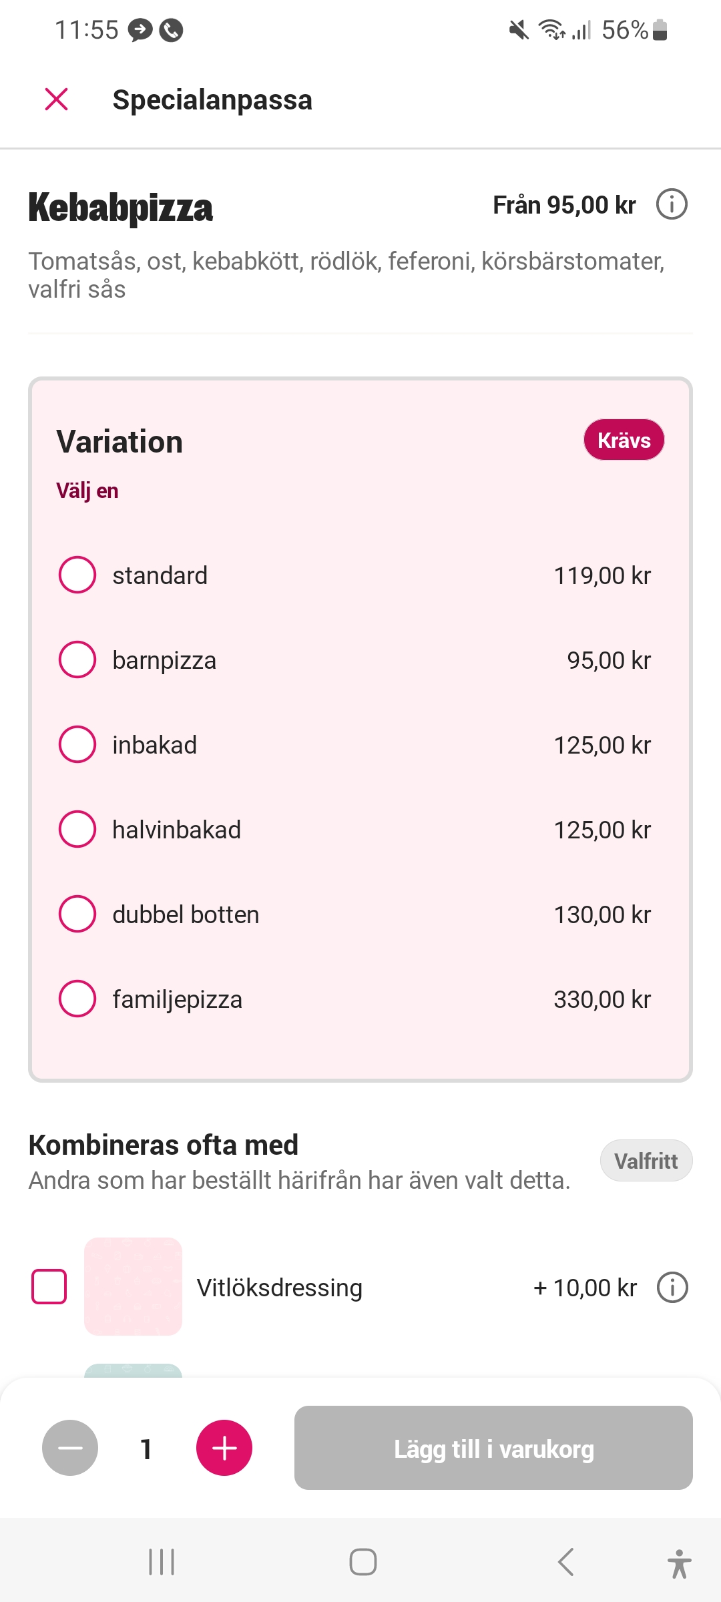The height and width of the screenshot is (1602, 721).
Task: Select familjepizza for 330,00 kr
Action: 77,999
